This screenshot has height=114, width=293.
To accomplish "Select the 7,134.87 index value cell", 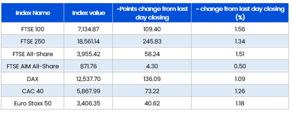I will pyautogui.click(x=89, y=29).
